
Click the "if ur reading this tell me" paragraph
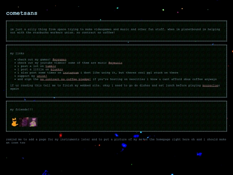coord(115,87)
